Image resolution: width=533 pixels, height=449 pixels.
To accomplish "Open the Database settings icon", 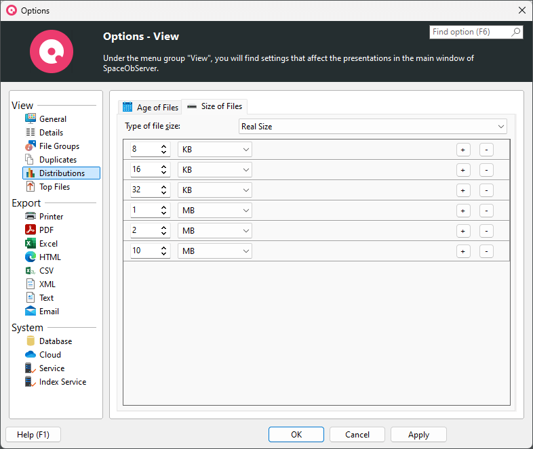I will (30, 341).
